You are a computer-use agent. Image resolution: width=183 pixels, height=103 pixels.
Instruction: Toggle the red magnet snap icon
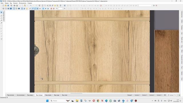[x=51, y=9]
